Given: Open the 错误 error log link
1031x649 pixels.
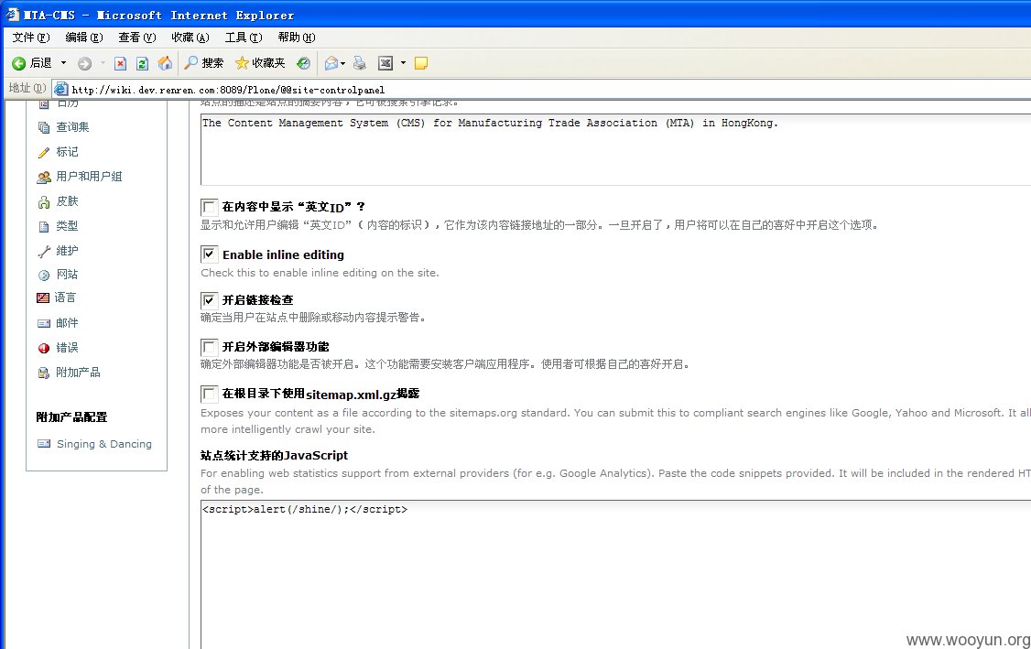Looking at the screenshot, I should 67,348.
